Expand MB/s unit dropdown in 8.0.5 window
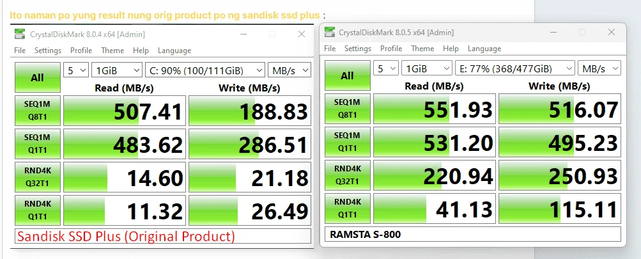The image size is (641, 259). 599,68
